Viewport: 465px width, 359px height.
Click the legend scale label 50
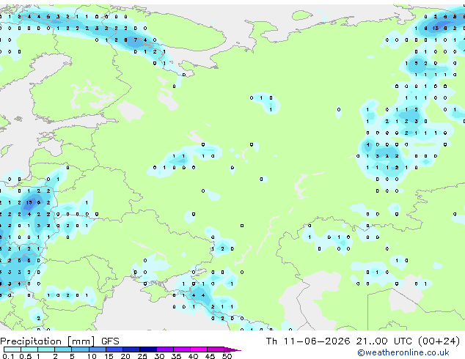227,356
